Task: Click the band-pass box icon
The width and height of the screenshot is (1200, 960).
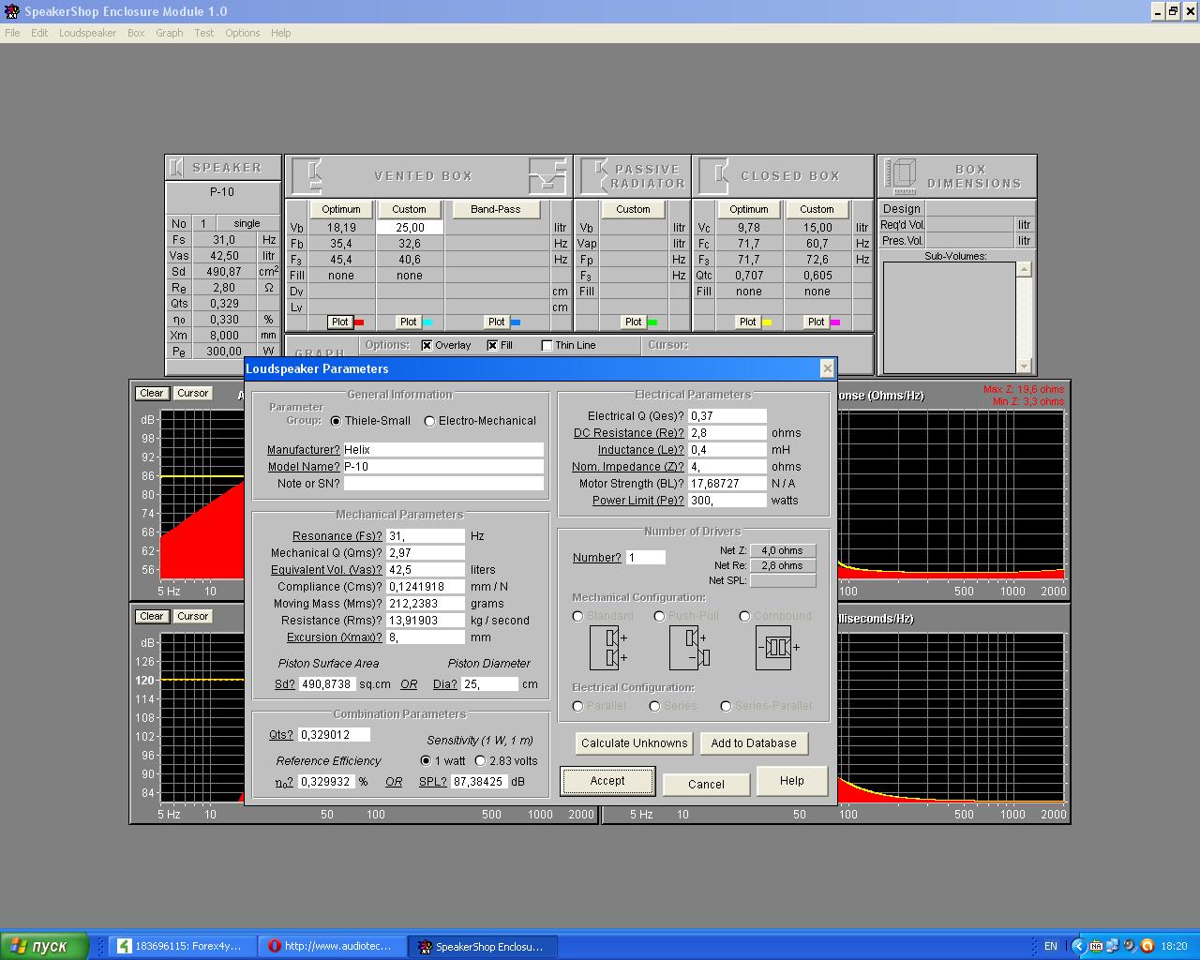Action: click(x=547, y=175)
